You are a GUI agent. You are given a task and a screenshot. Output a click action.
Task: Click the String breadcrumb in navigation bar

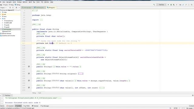point(18,5)
